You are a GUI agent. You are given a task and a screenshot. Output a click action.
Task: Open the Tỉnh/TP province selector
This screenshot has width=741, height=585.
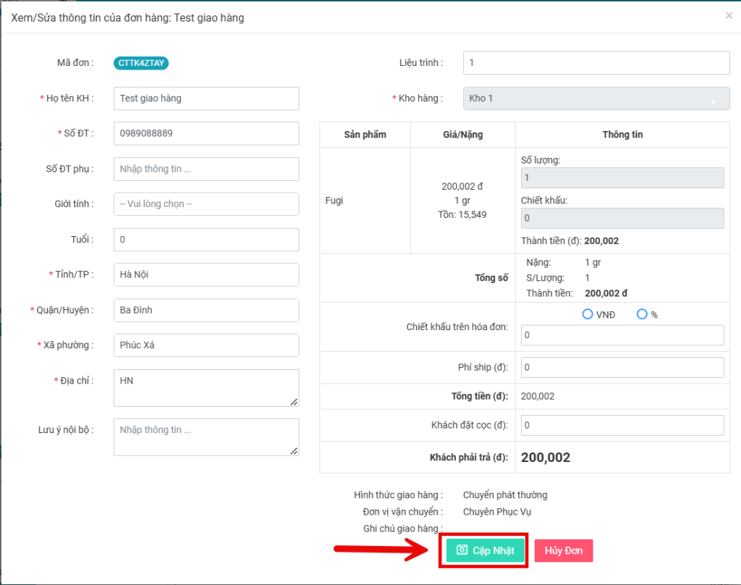coord(206,274)
